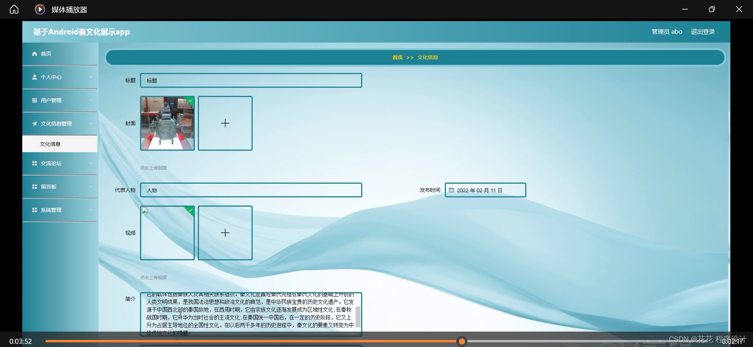Click the green checkmark on video thumbnail
This screenshot has width=753, height=347.
click(x=191, y=211)
